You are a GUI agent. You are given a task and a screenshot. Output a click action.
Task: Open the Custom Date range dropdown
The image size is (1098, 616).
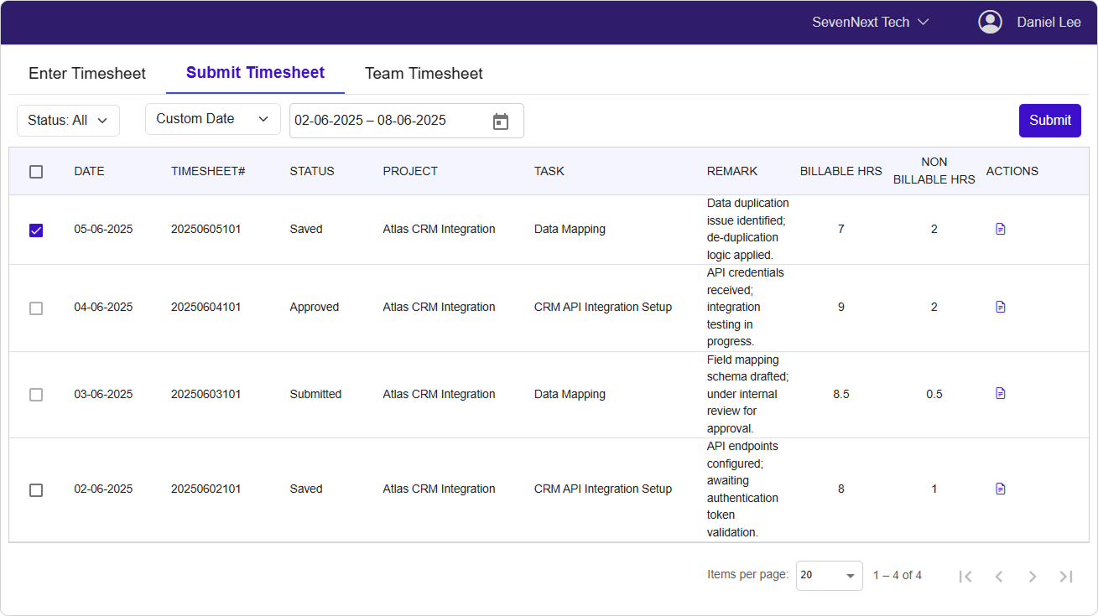point(212,119)
